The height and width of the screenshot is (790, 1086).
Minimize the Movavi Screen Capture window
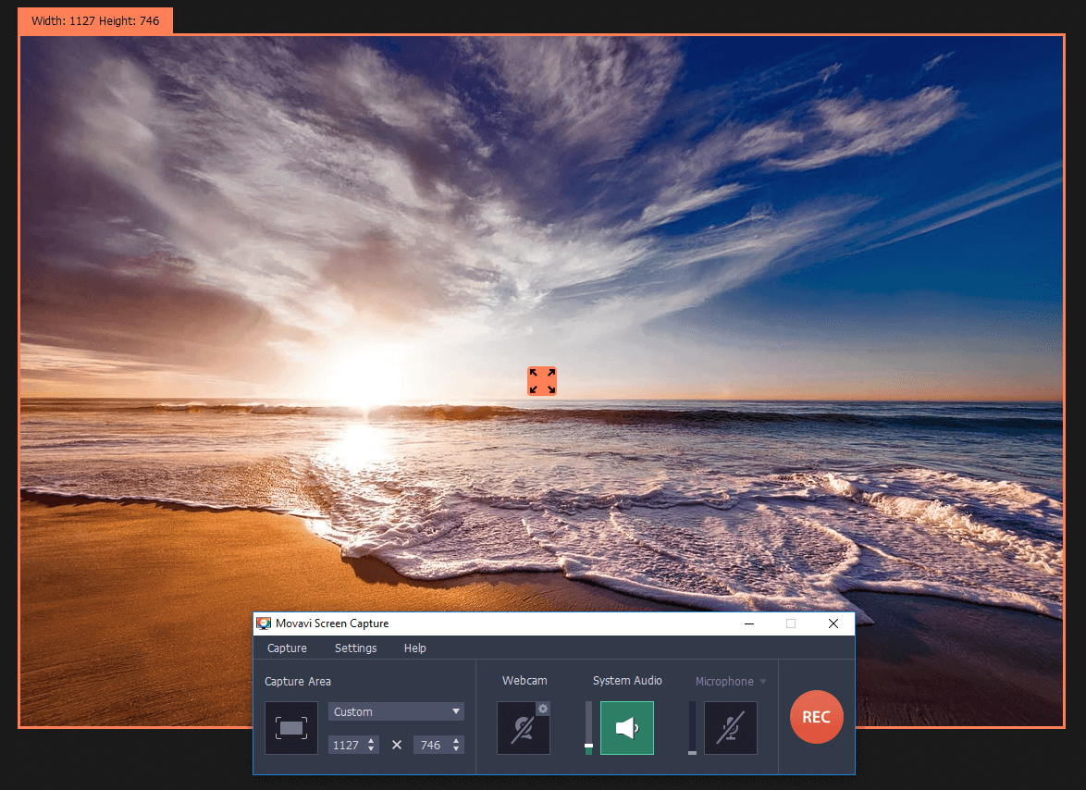pos(749,623)
